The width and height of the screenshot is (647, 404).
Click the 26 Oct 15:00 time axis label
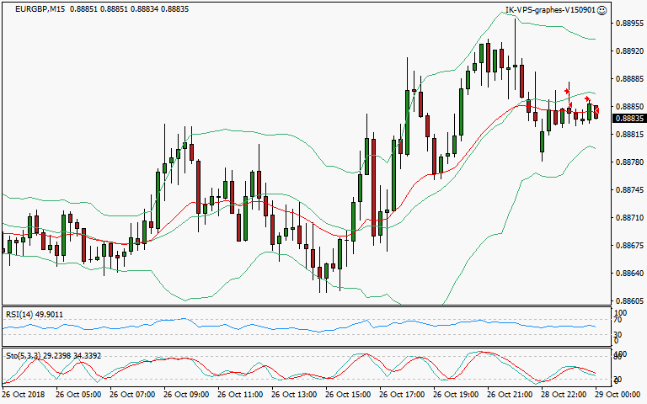pos(348,395)
